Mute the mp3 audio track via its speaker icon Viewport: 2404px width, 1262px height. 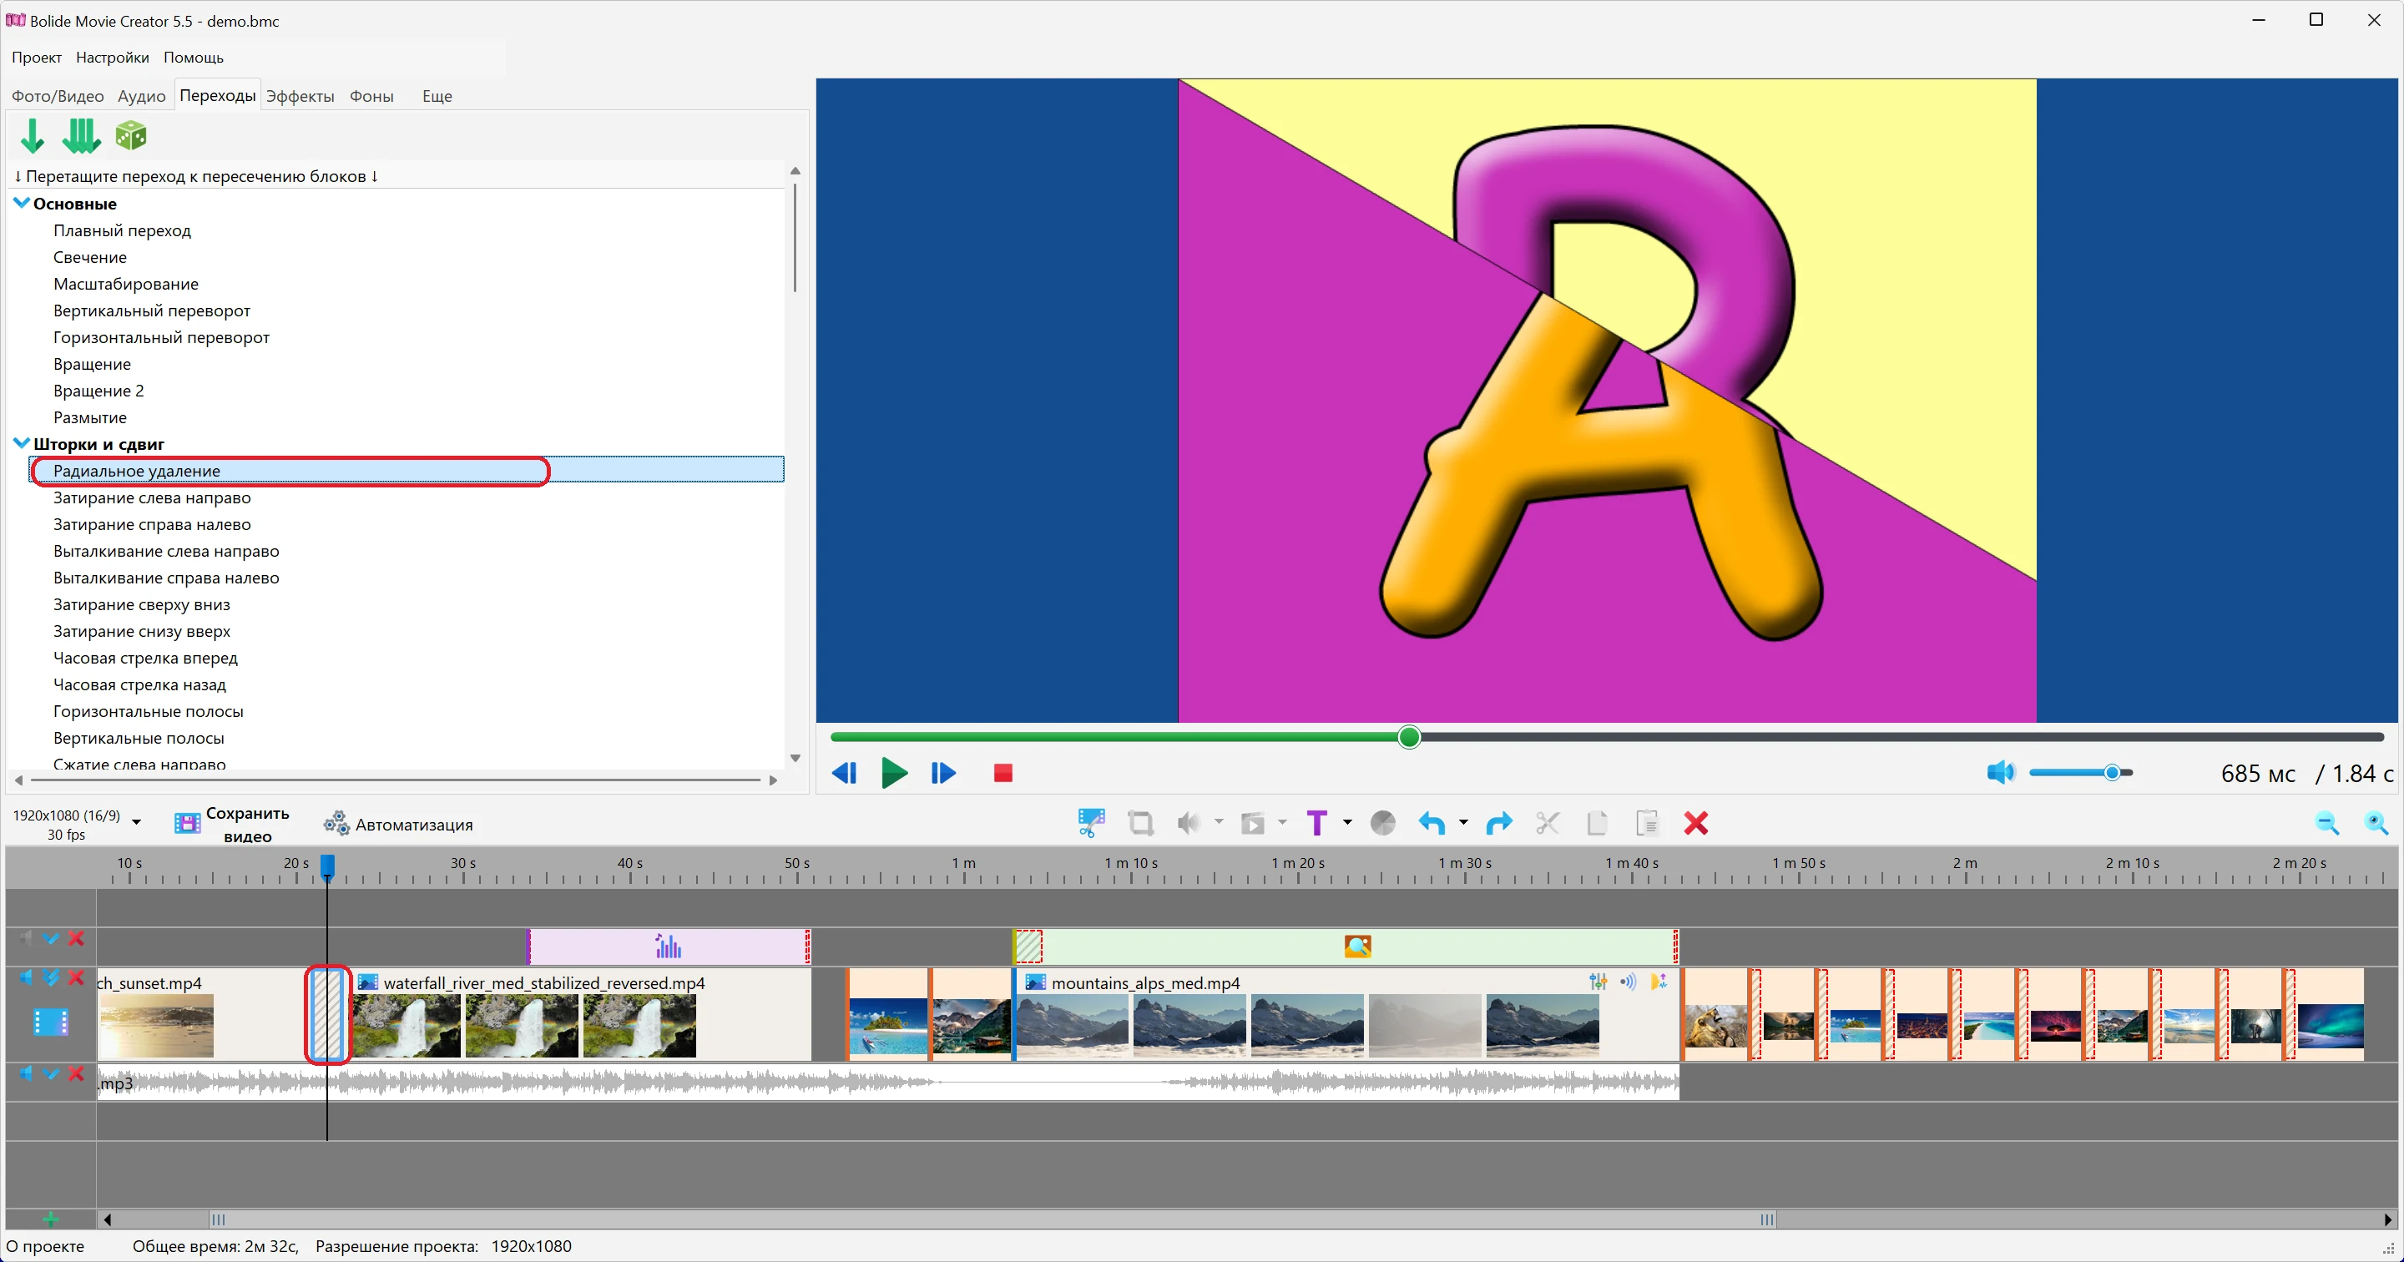(x=25, y=1073)
